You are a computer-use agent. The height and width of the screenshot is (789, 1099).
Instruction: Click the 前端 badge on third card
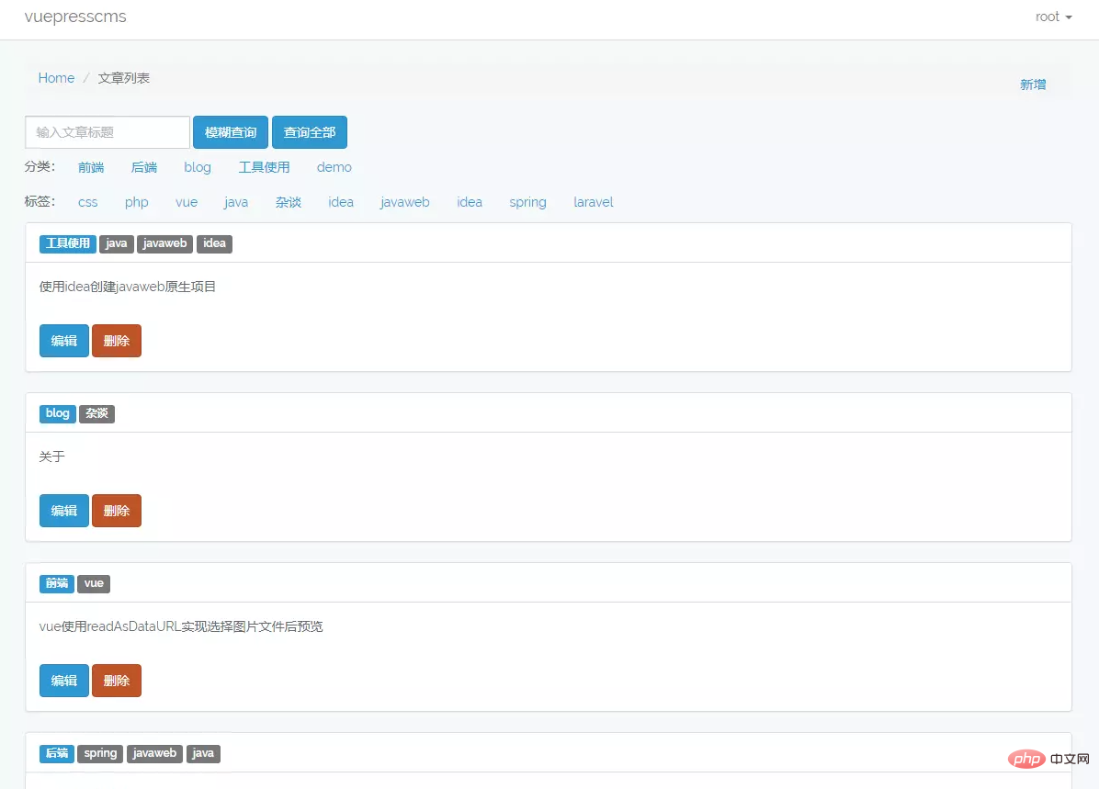[57, 583]
